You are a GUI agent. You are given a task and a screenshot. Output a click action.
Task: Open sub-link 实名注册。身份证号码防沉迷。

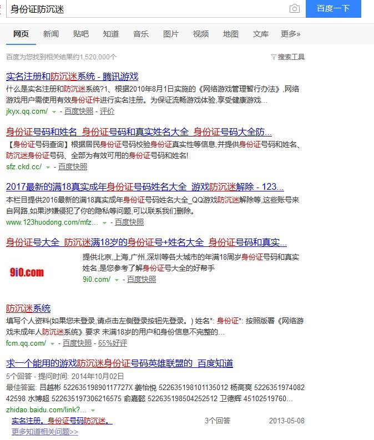click(x=62, y=421)
